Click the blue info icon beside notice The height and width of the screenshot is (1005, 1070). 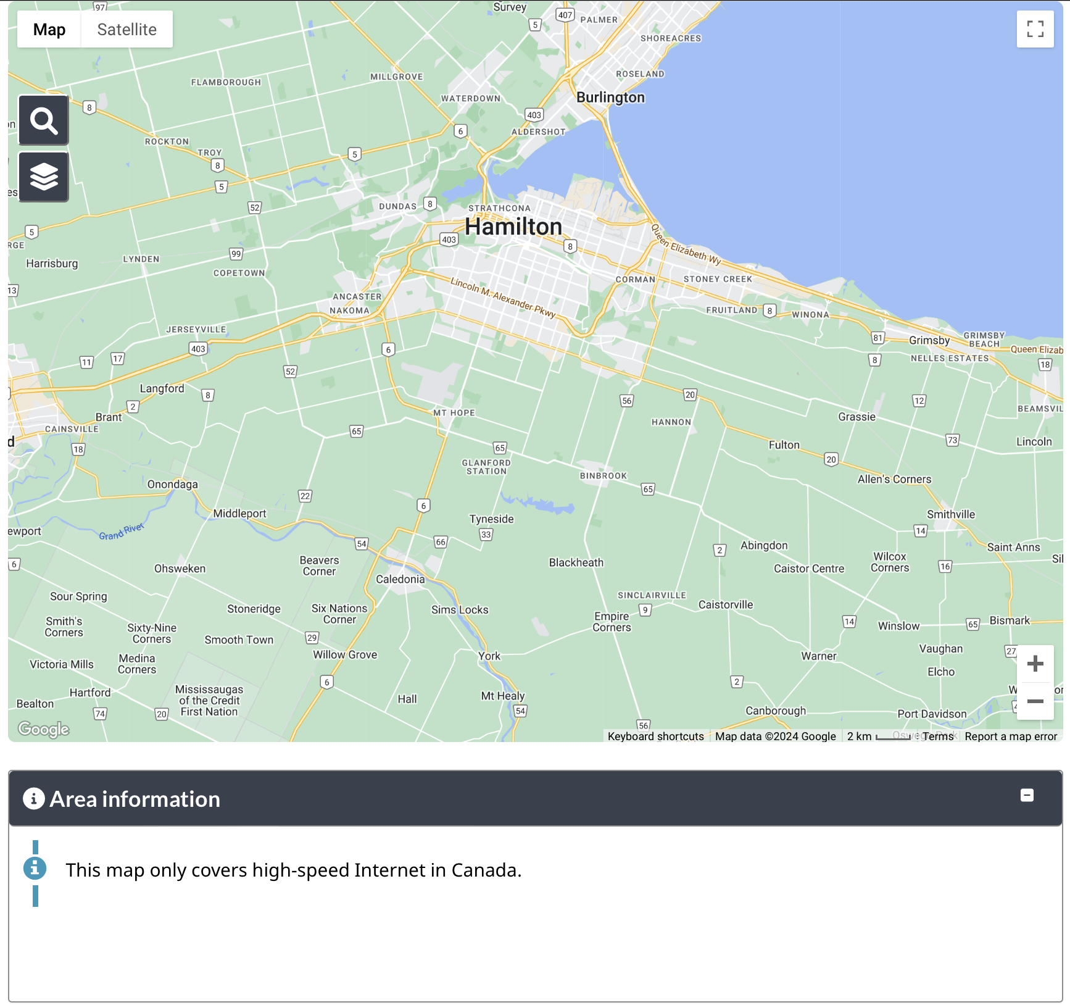35,868
